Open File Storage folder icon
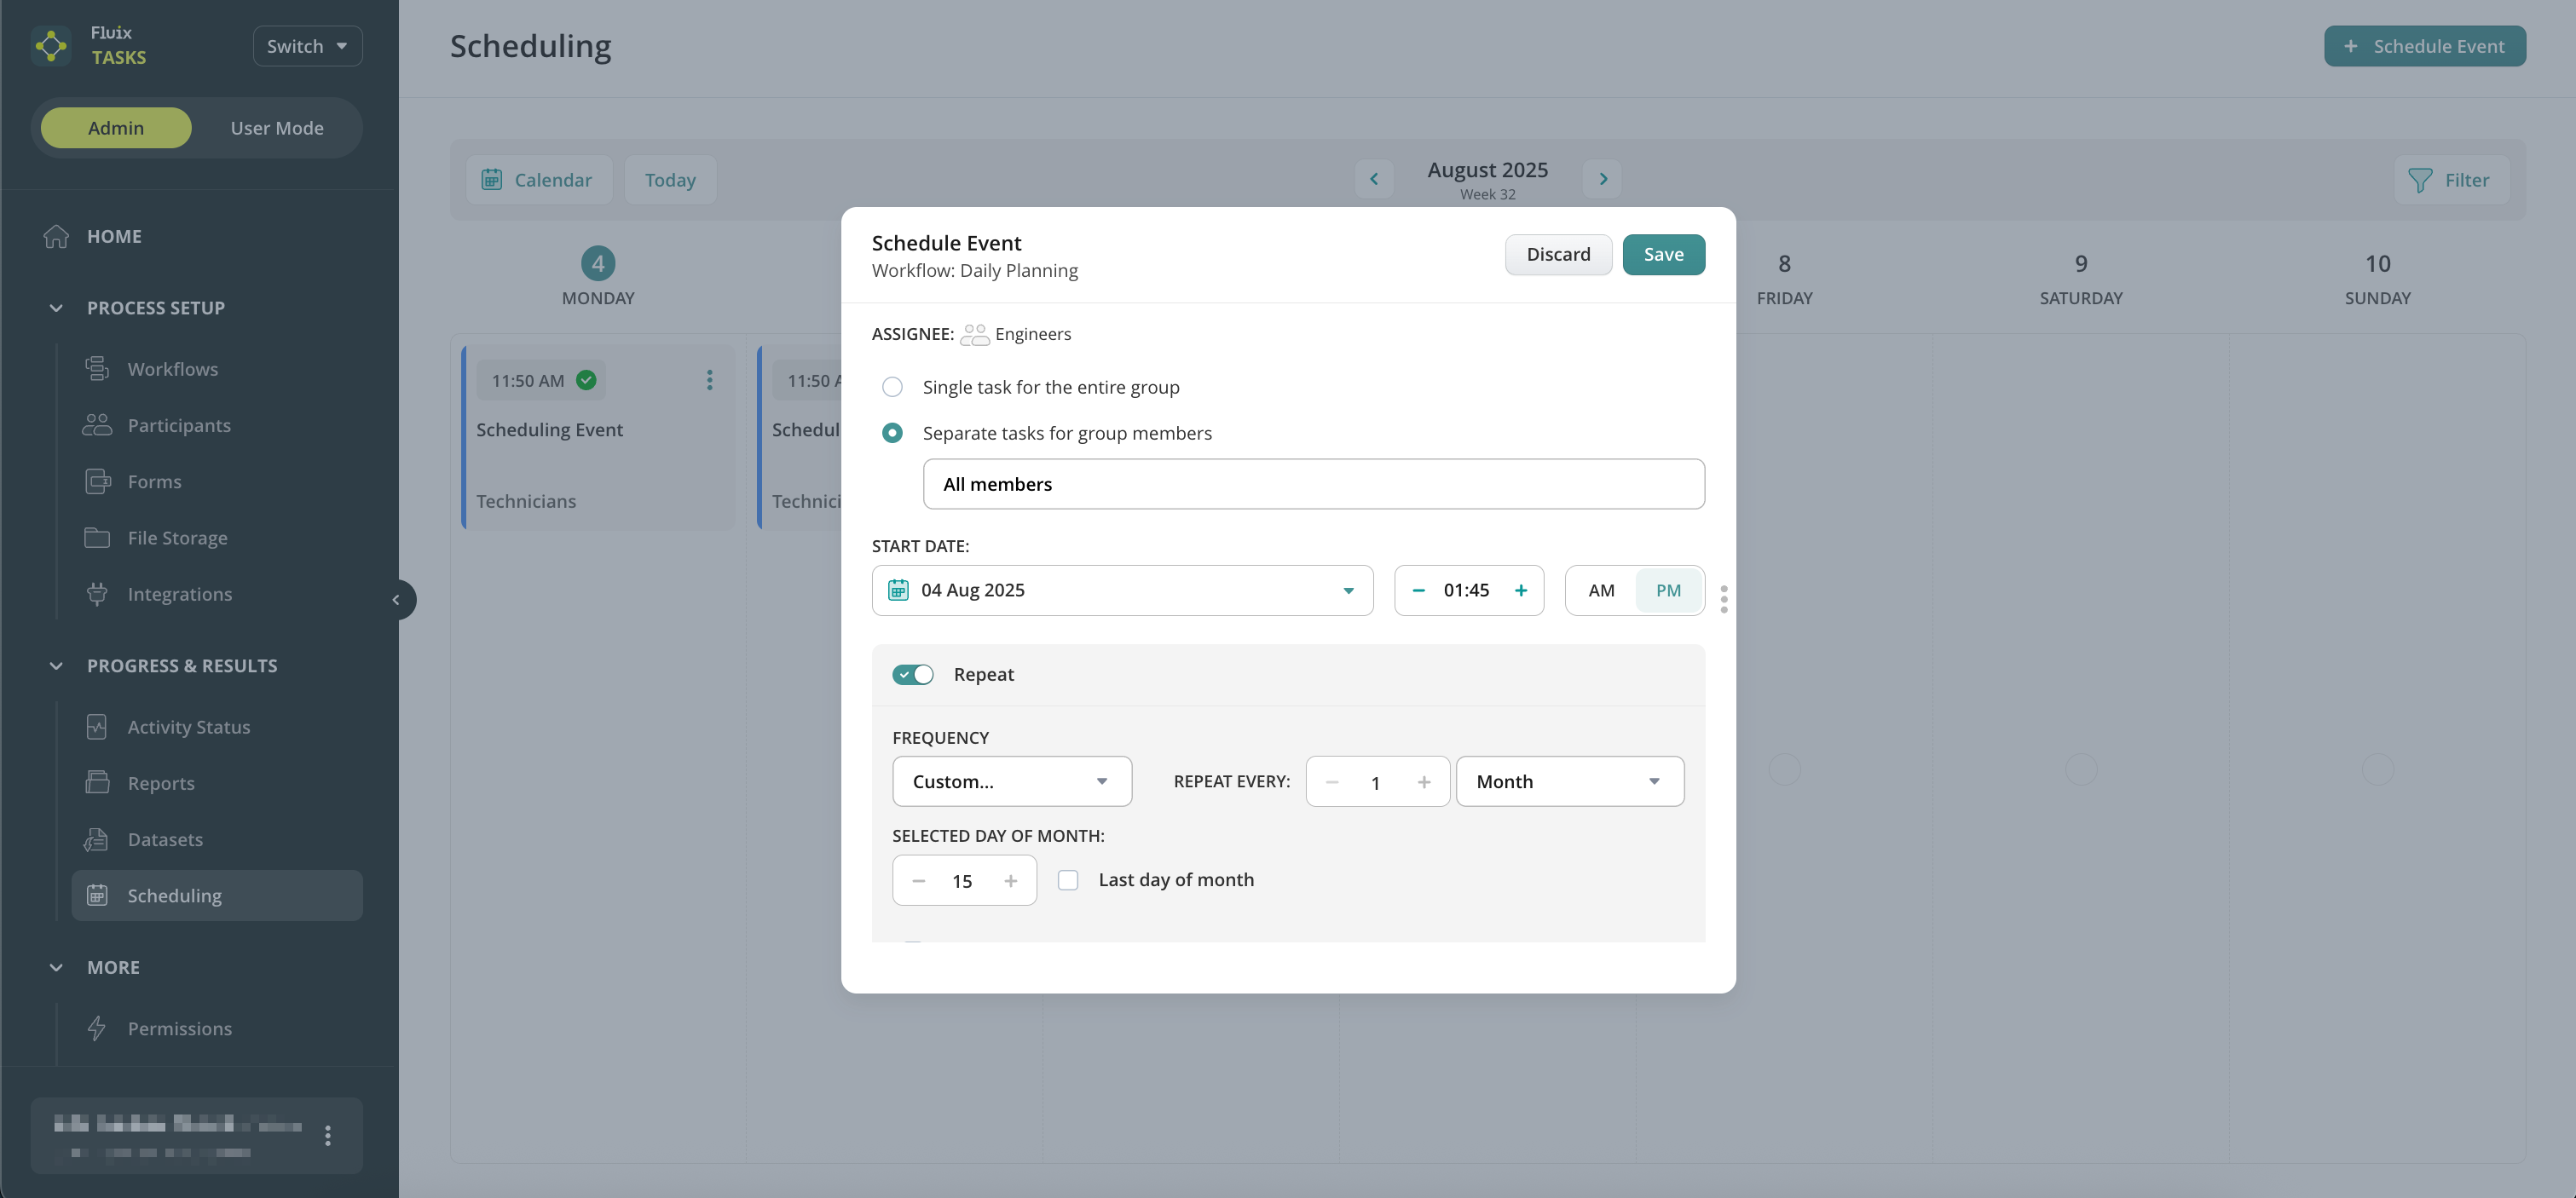Screen dimensions: 2576x1198 97,538
